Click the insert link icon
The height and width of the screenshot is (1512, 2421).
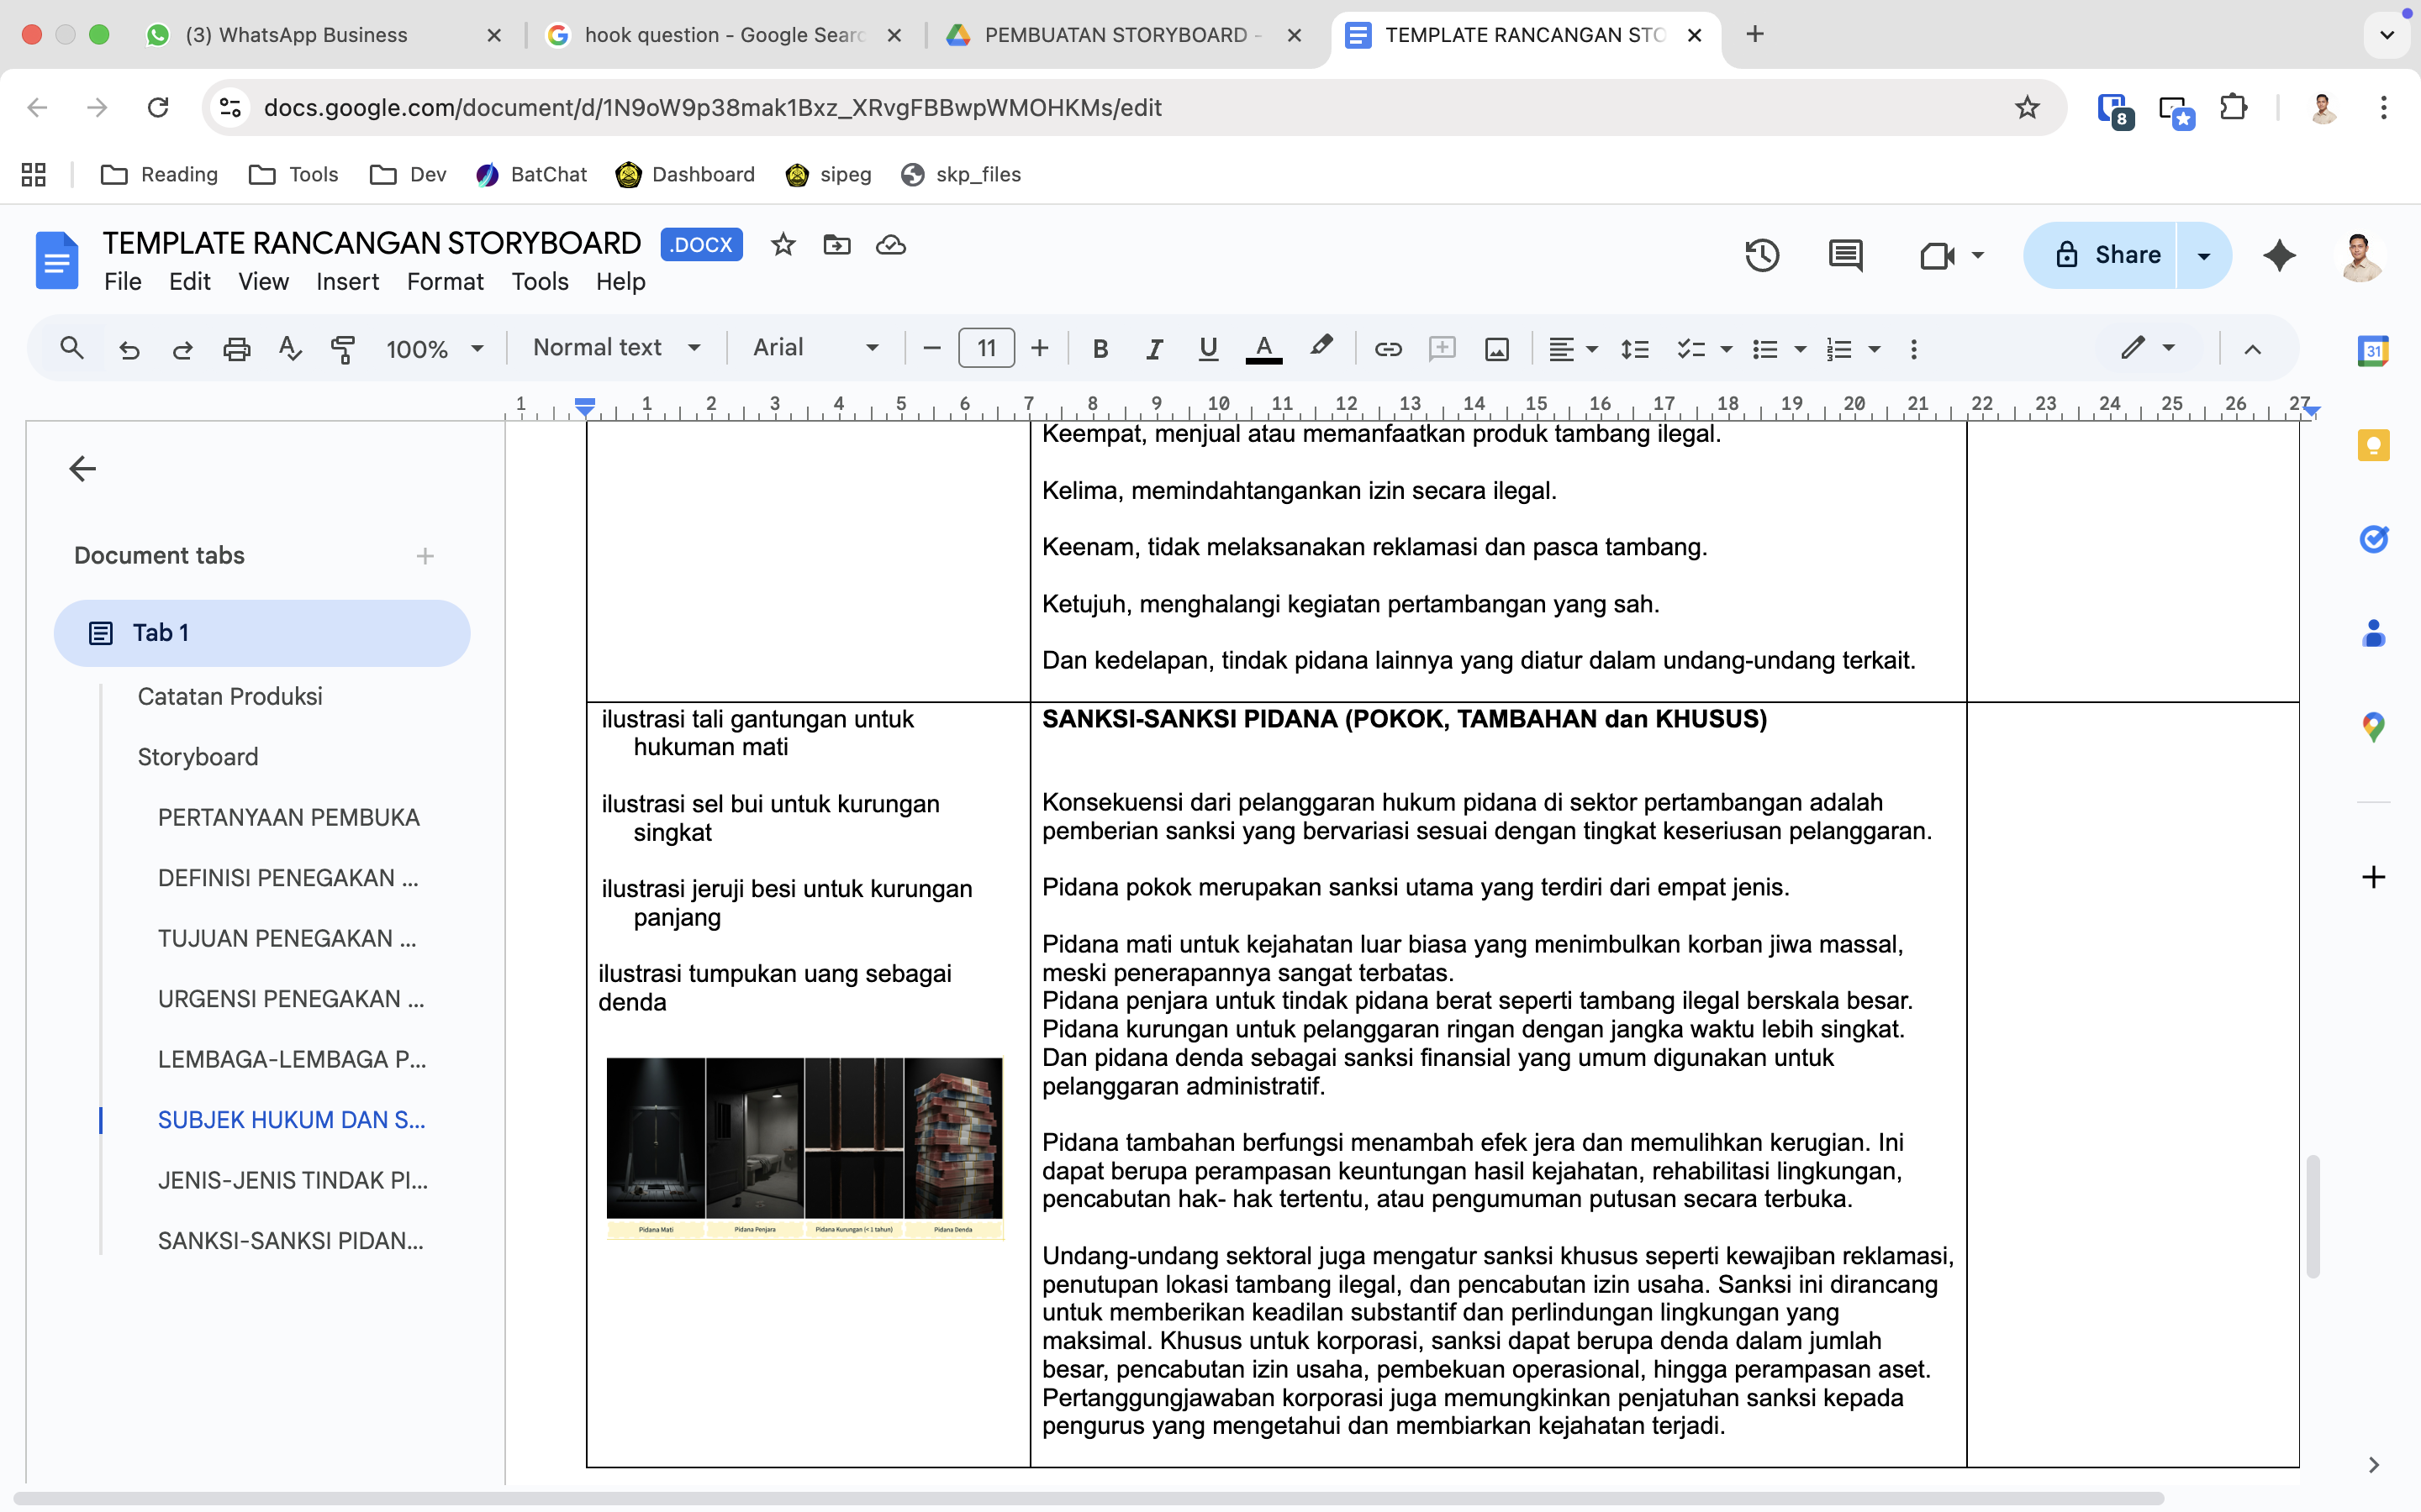[x=1388, y=349]
